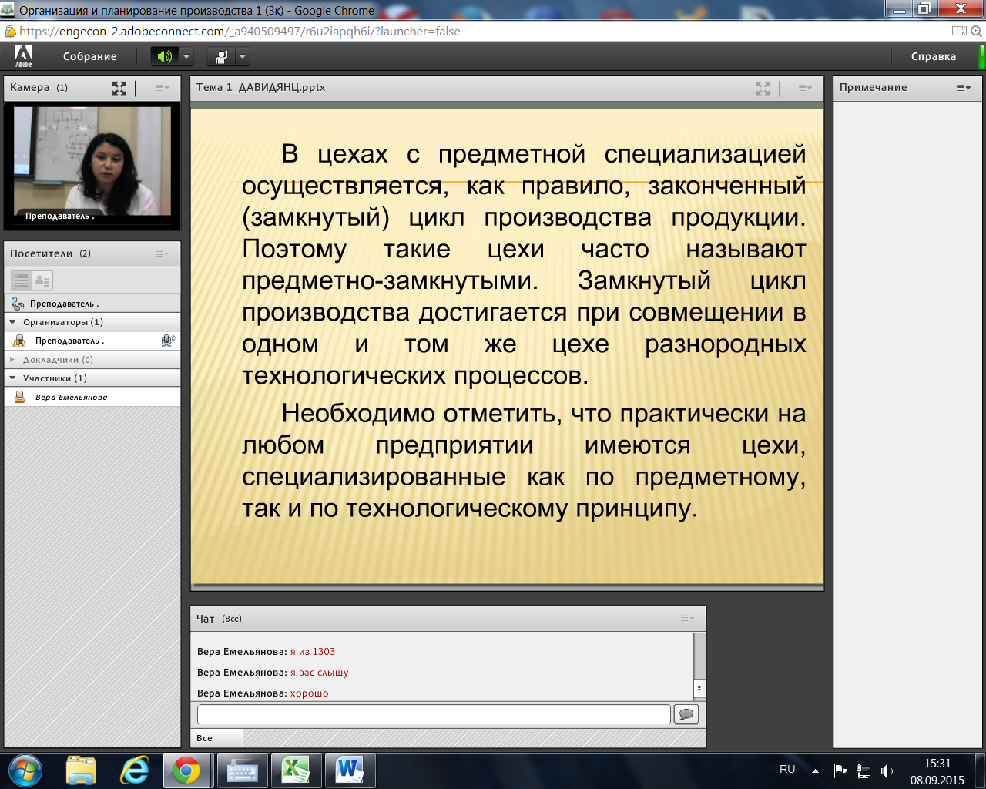Click the Примечание notes area

[x=907, y=424]
